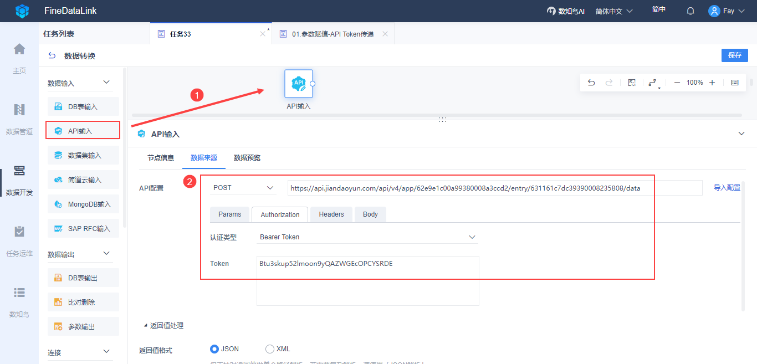This screenshot has height=364, width=757.
Task: Click the zoom in plus icon
Action: [712, 83]
